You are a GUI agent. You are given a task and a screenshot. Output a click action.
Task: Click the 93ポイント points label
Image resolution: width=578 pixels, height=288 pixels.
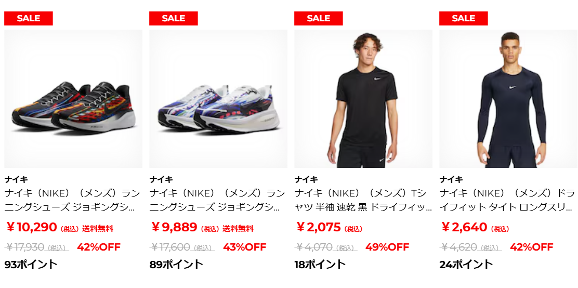click(x=31, y=265)
